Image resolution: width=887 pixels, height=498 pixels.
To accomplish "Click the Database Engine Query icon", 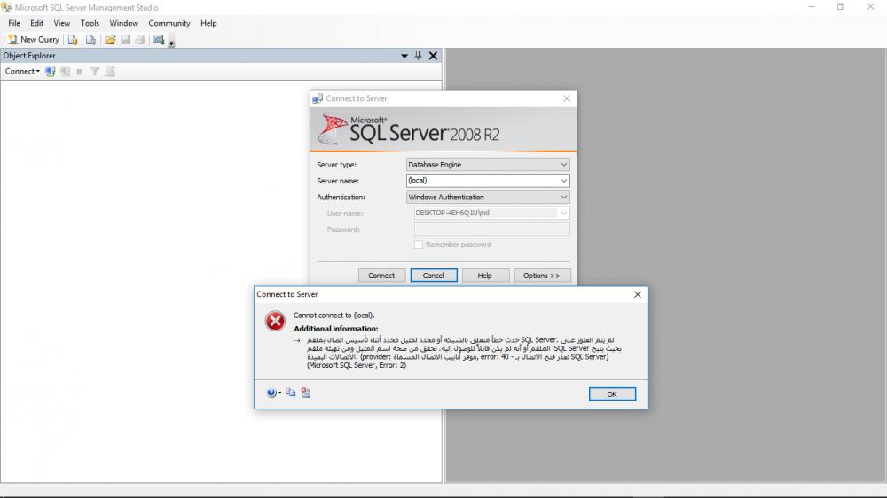I will (x=73, y=40).
